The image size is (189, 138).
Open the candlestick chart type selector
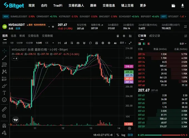(x=66, y=43)
